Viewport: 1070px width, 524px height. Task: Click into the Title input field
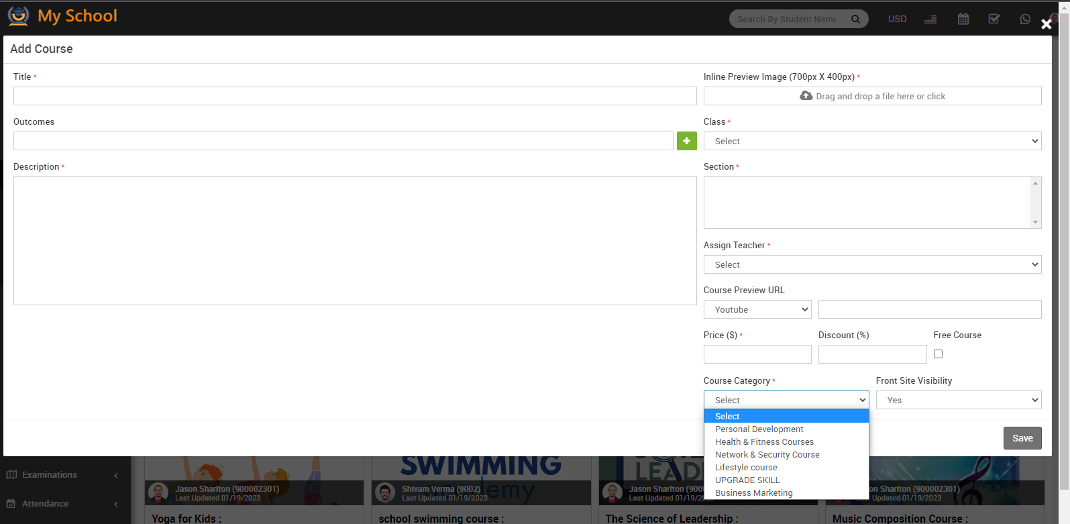354,96
